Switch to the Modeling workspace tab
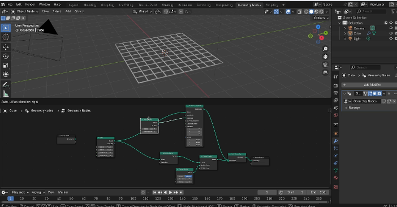Viewport: 397px width, 207px height. click(x=89, y=5)
